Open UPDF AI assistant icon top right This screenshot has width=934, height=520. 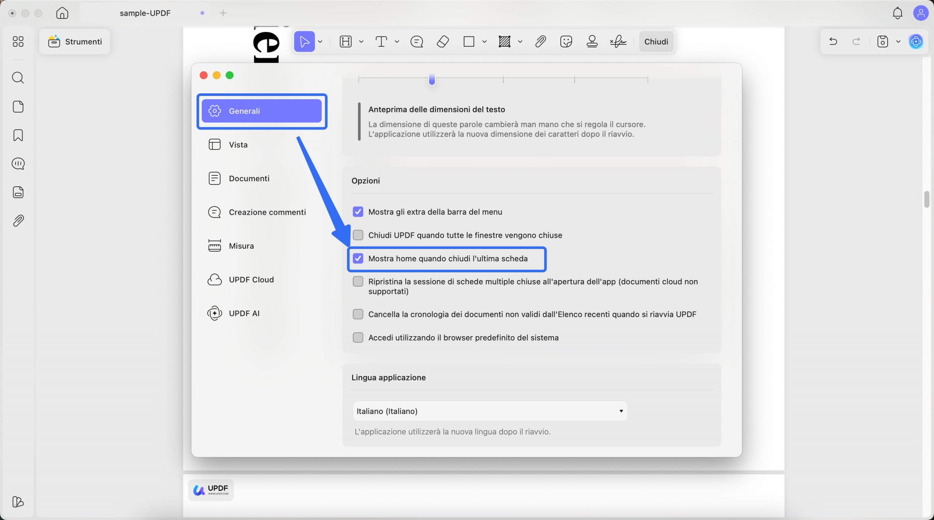point(916,42)
